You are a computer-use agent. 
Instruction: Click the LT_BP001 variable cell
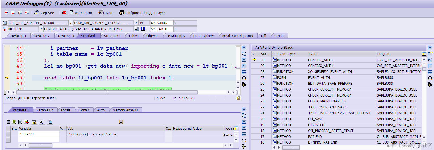click(x=38, y=134)
